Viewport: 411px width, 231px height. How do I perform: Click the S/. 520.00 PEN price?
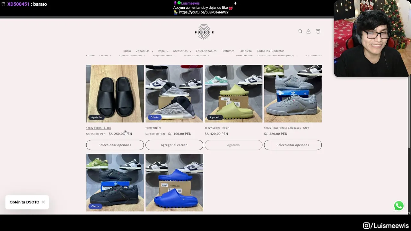(275, 134)
